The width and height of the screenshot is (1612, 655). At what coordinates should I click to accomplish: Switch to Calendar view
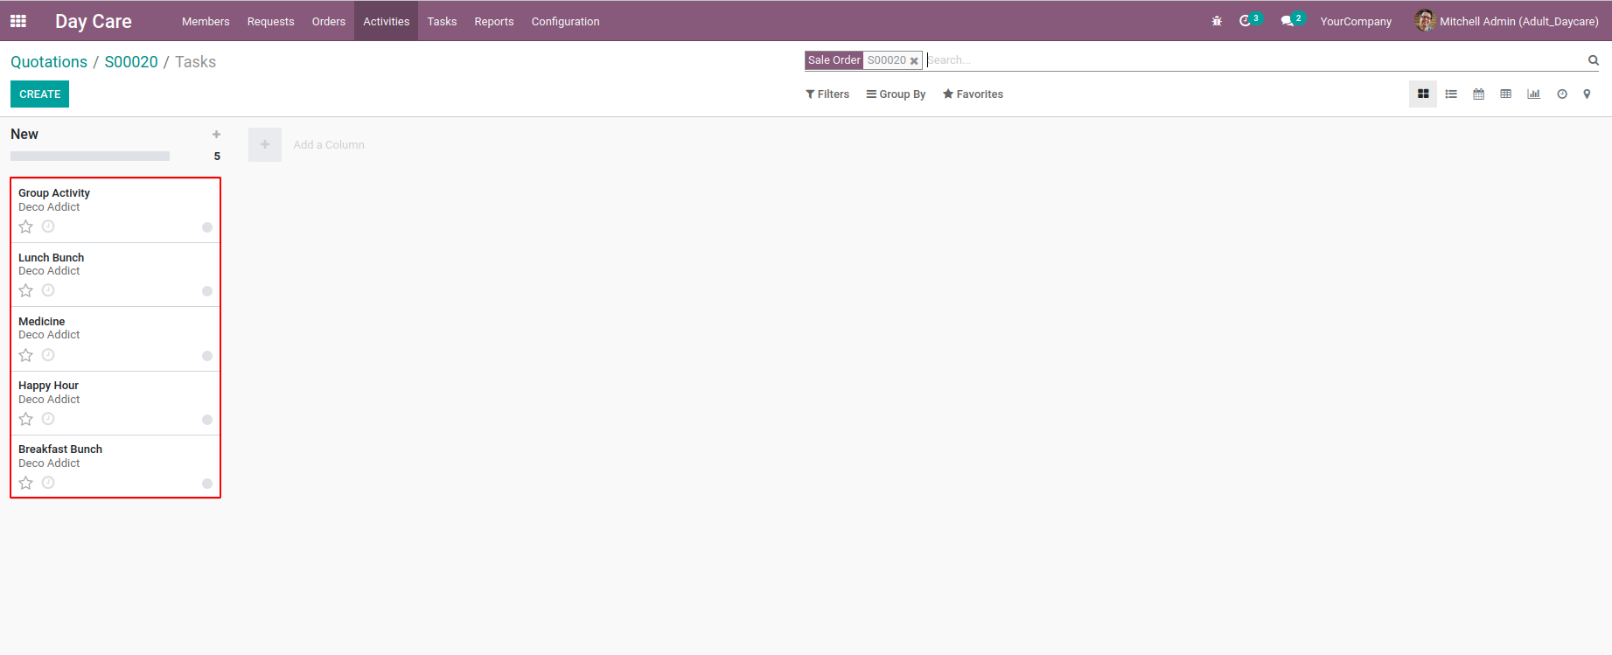[1478, 94]
